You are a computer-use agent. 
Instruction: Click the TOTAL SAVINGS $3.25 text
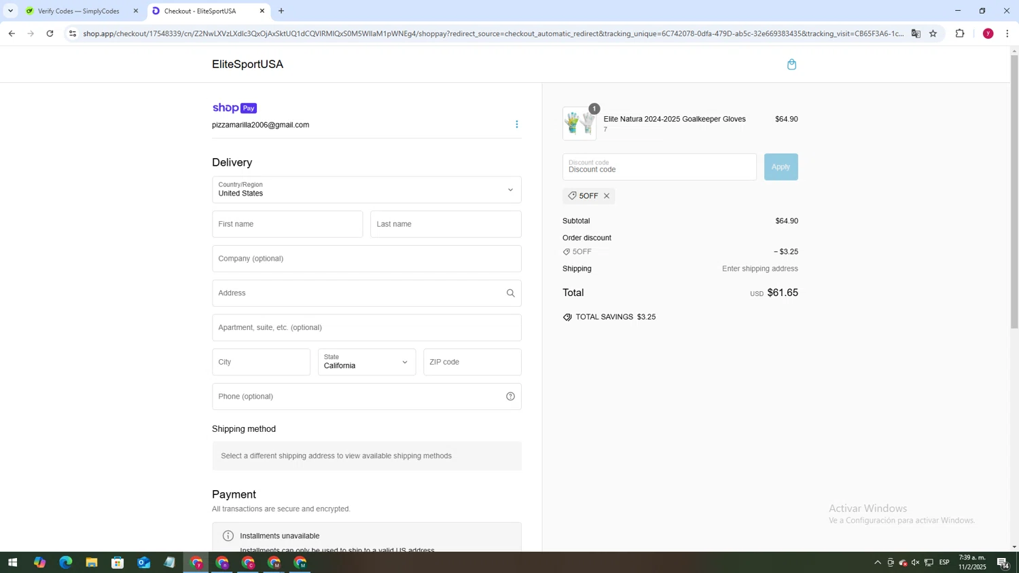pyautogui.click(x=615, y=317)
